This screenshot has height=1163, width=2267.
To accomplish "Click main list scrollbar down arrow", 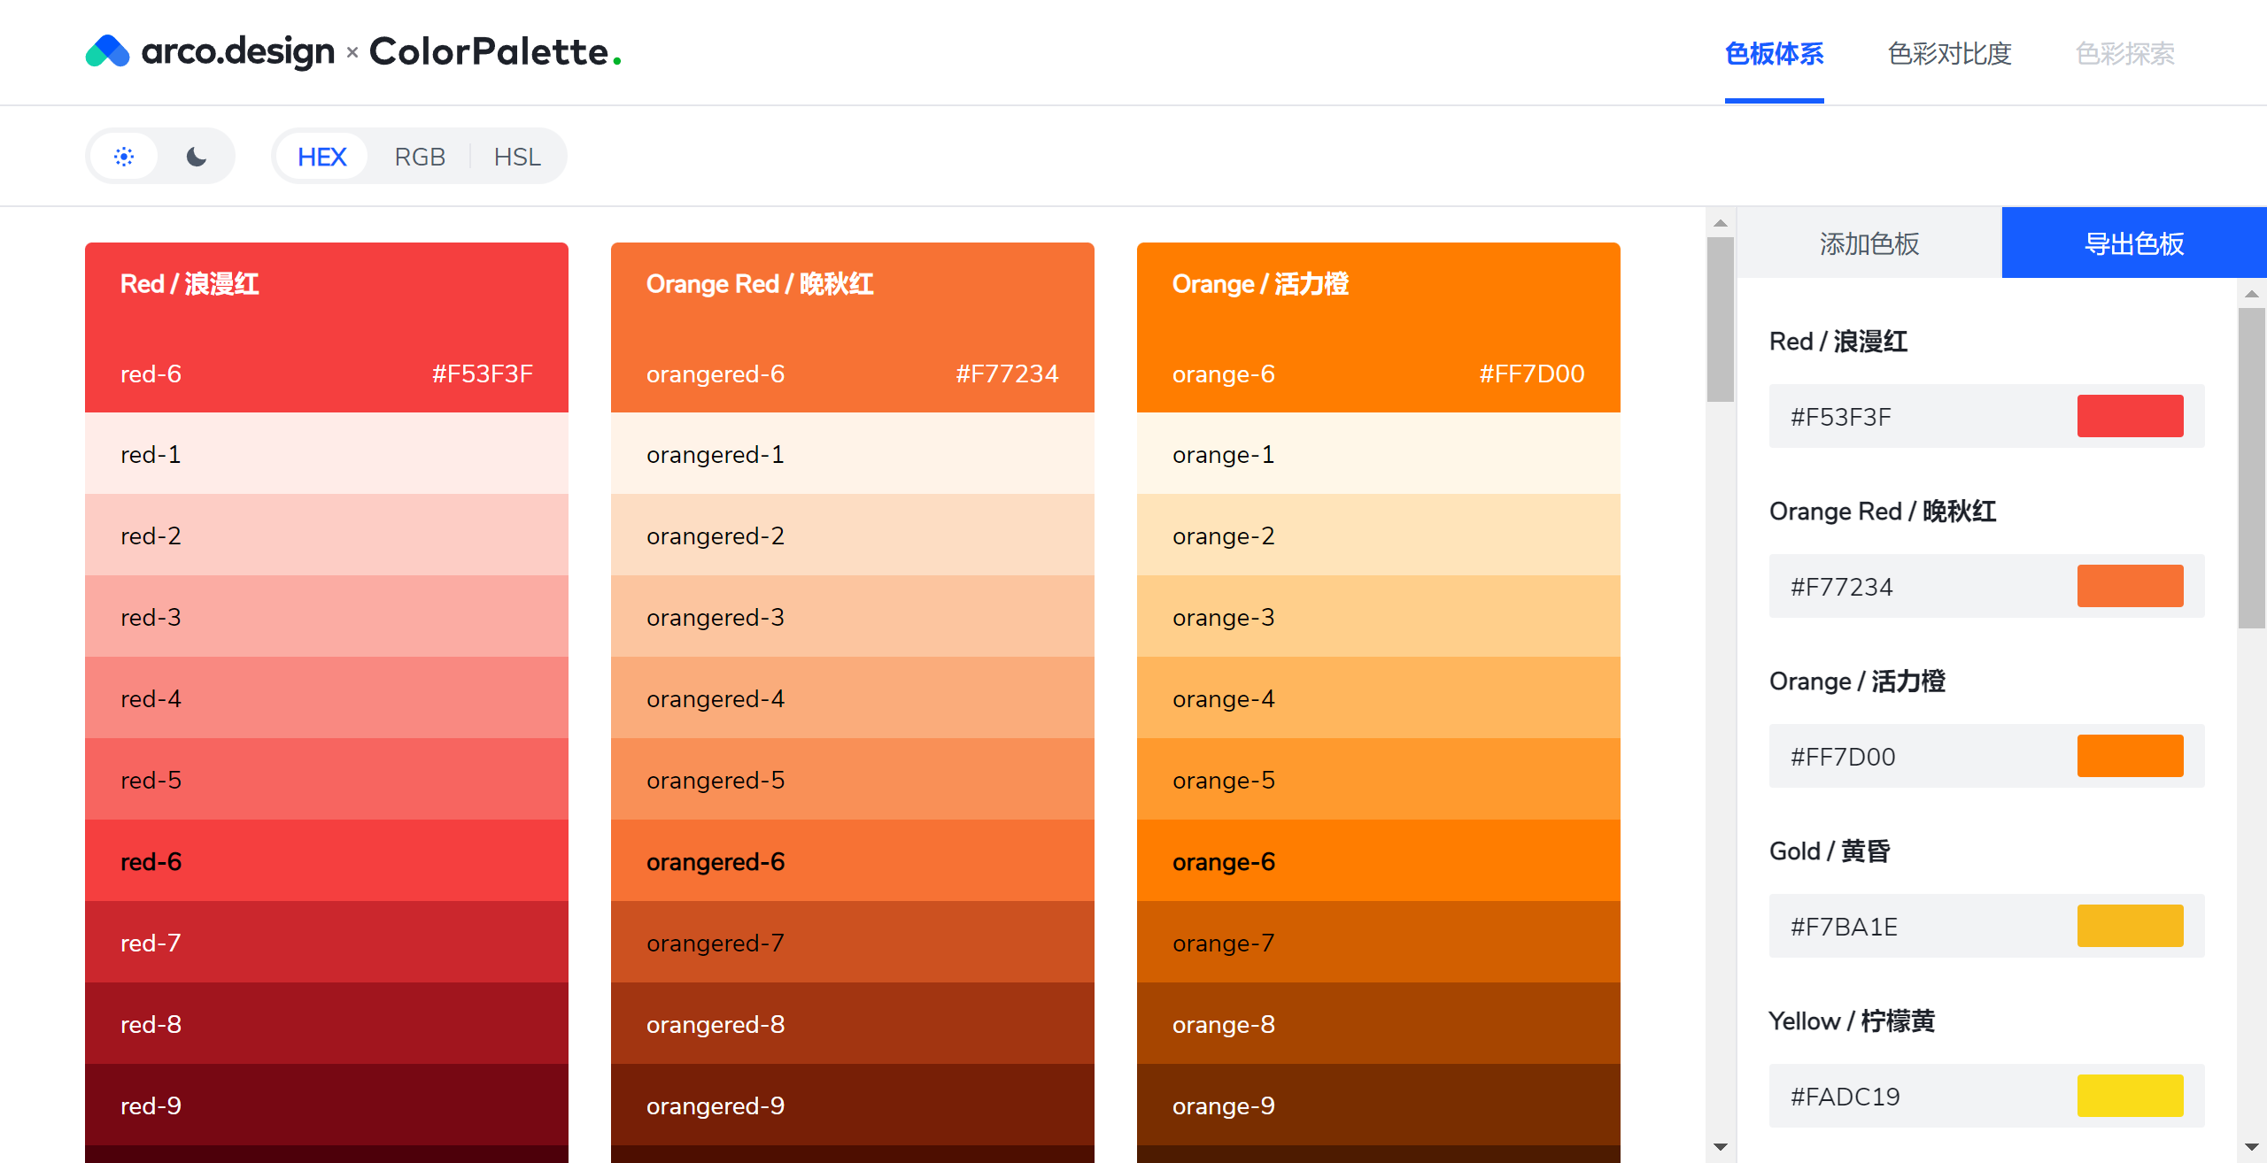I will coord(1721,1146).
